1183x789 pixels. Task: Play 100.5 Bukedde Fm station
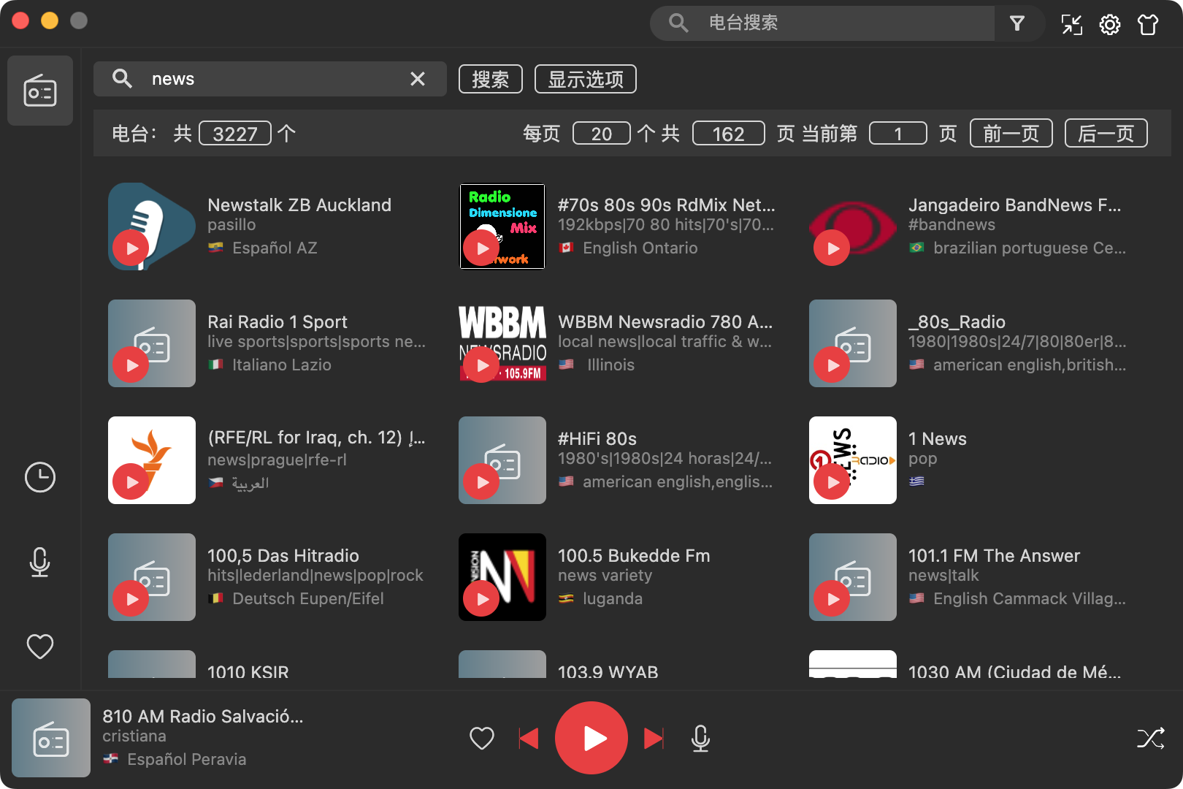481,599
